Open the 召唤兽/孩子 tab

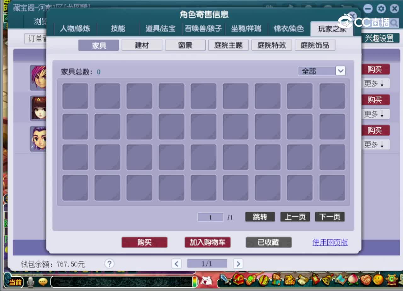(203, 28)
